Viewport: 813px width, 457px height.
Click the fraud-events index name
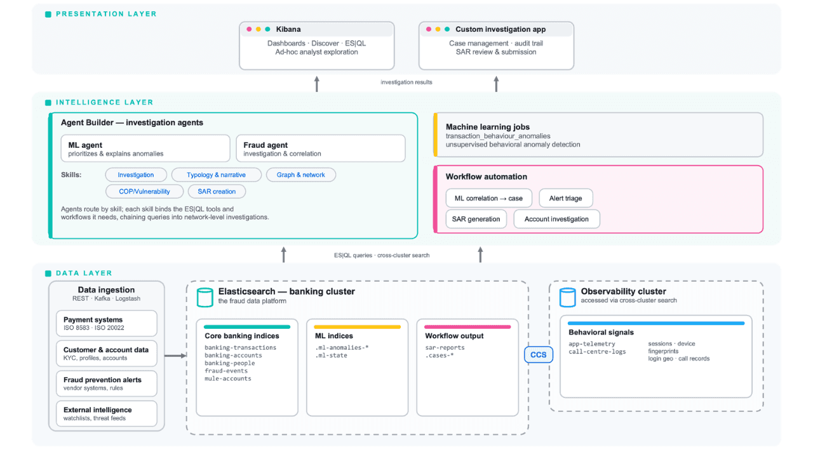[227, 371]
